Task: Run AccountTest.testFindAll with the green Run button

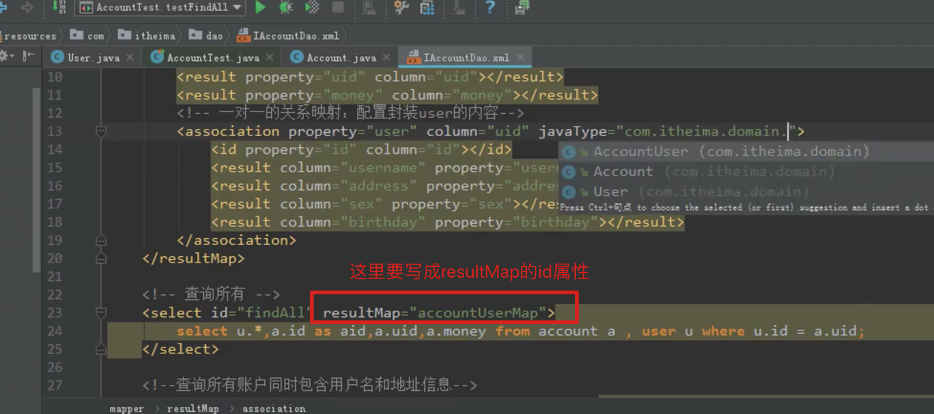Action: click(260, 7)
